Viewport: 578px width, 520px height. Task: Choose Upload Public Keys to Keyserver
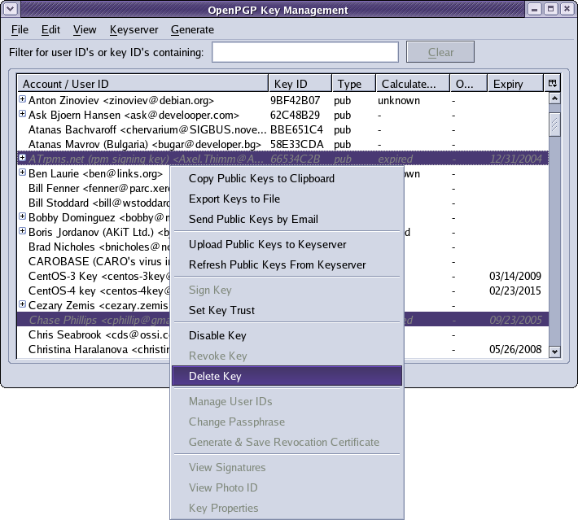coord(287,244)
